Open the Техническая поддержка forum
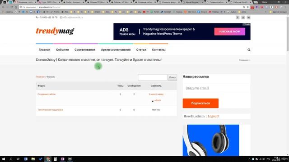Image resolution: width=289 pixels, height=162 pixels. click(50, 110)
